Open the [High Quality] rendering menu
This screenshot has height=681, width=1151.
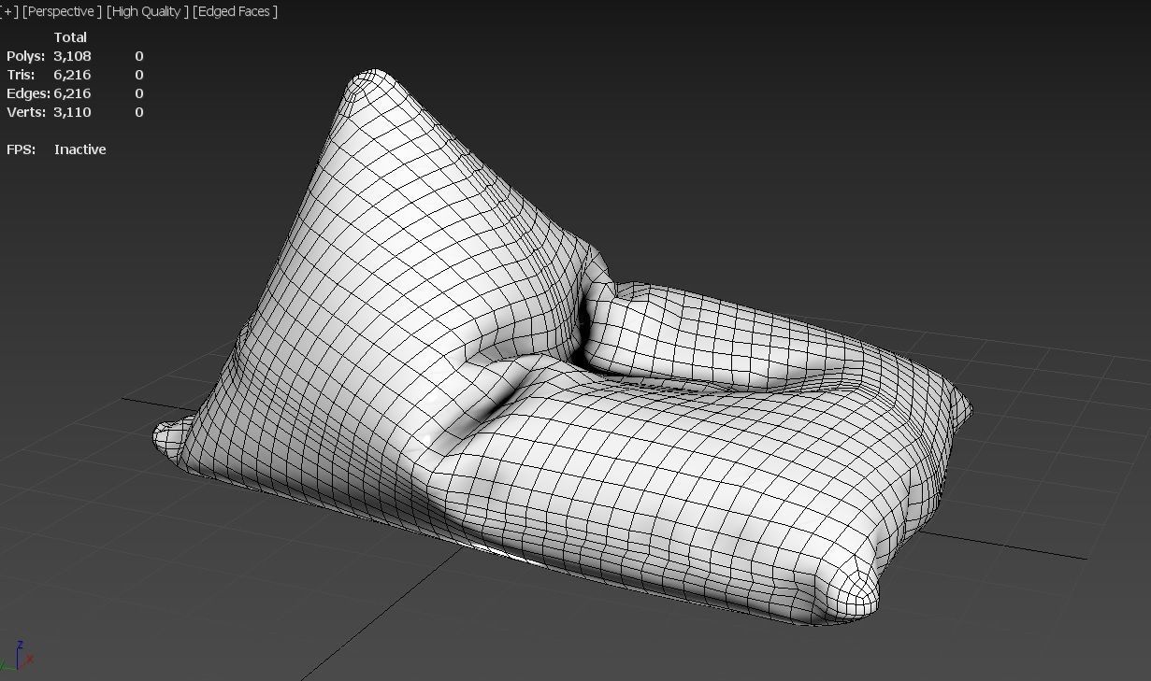[x=148, y=11]
